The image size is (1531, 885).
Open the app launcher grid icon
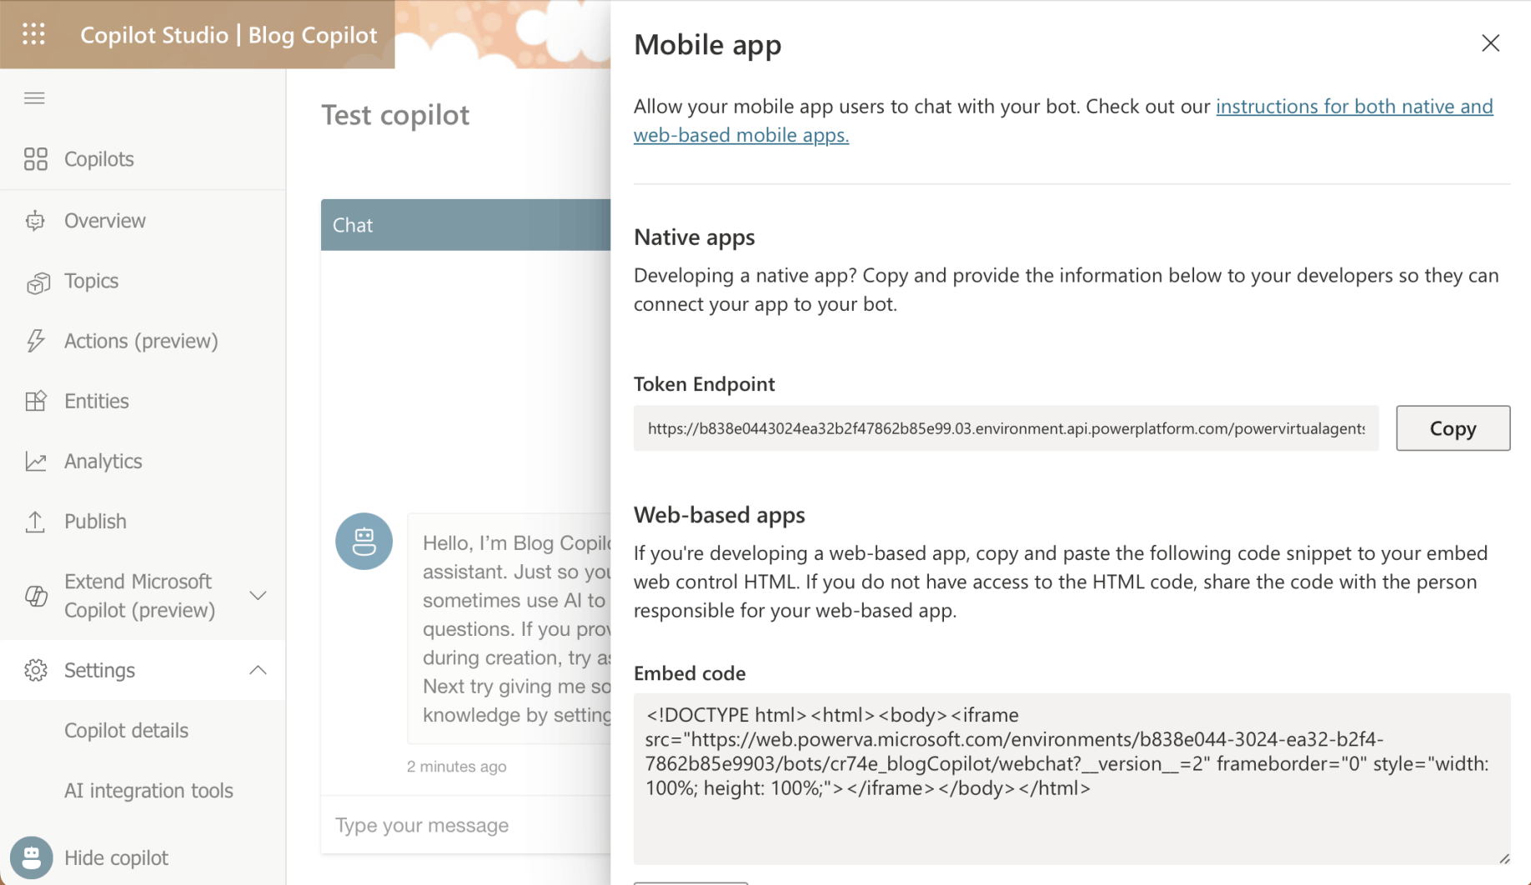34,34
